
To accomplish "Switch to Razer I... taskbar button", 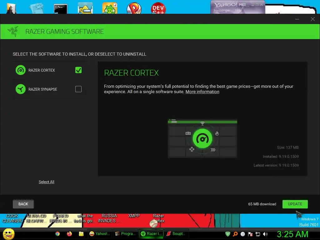I will 151,234.
